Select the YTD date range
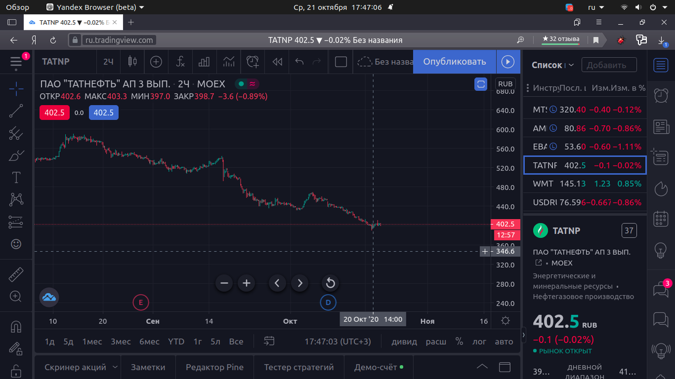 [x=176, y=341]
